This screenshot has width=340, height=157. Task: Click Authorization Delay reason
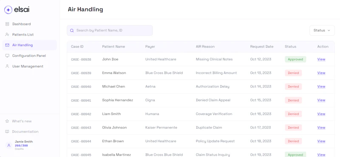[x=212, y=87]
